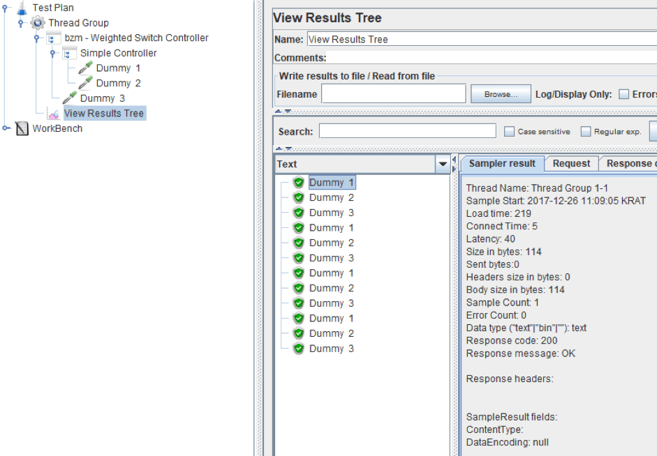The image size is (657, 456).
Task: Collapse the file panel using divider arrows above Search
Action: [x=283, y=112]
